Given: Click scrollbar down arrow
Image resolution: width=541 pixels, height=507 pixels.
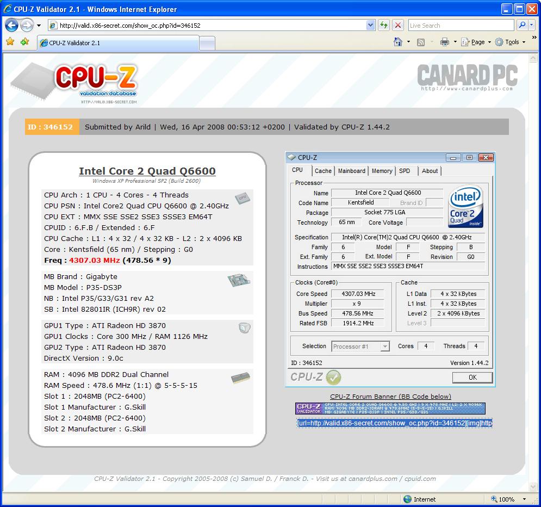Looking at the screenshot, I should click(x=533, y=486).
